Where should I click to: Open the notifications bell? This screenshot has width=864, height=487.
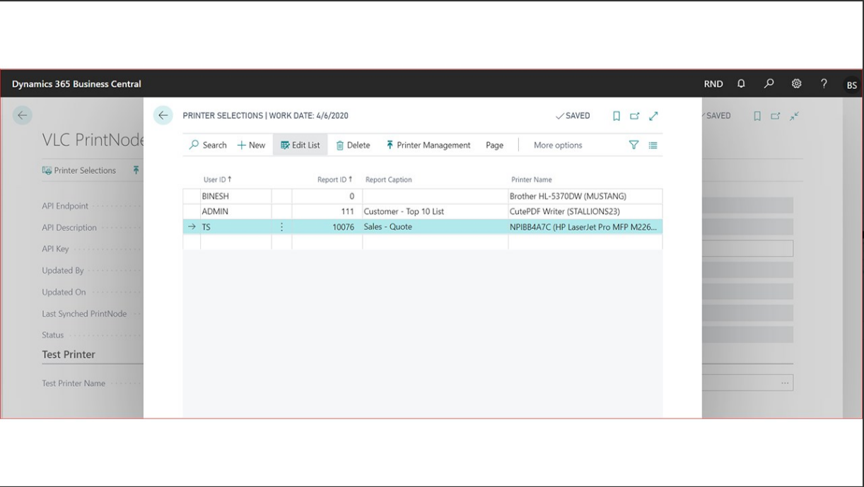tap(740, 83)
